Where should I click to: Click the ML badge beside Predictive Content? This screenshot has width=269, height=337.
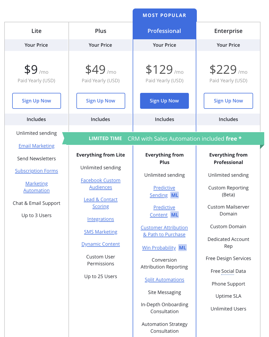pos(175,215)
